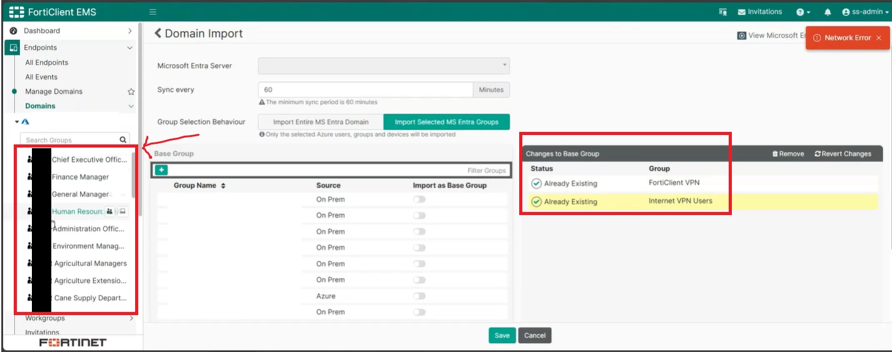Image resolution: width=892 pixels, height=352 pixels.
Task: Expand the Dashboard menu chevron
Action: click(130, 31)
